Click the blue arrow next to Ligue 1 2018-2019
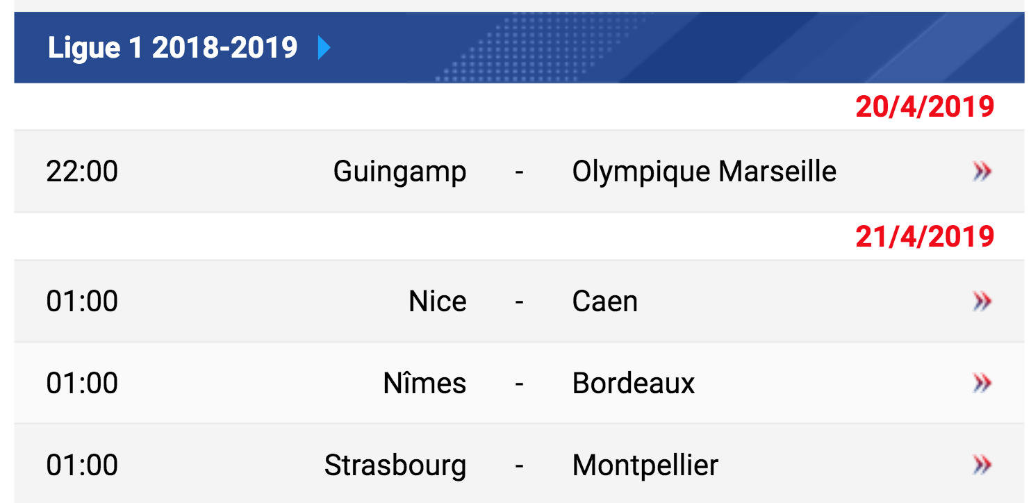The width and height of the screenshot is (1031, 503). coord(324,48)
